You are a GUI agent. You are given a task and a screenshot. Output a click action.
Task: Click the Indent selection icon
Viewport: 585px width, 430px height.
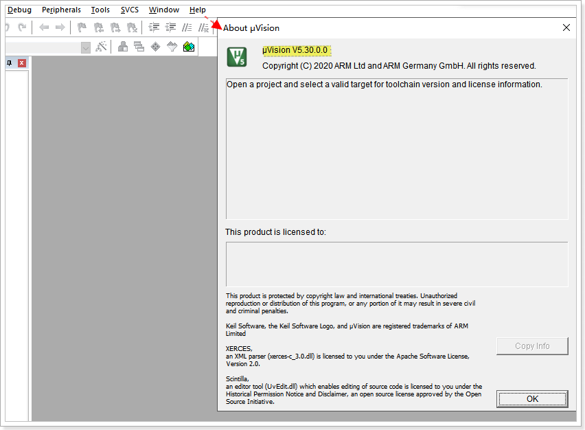(154, 27)
